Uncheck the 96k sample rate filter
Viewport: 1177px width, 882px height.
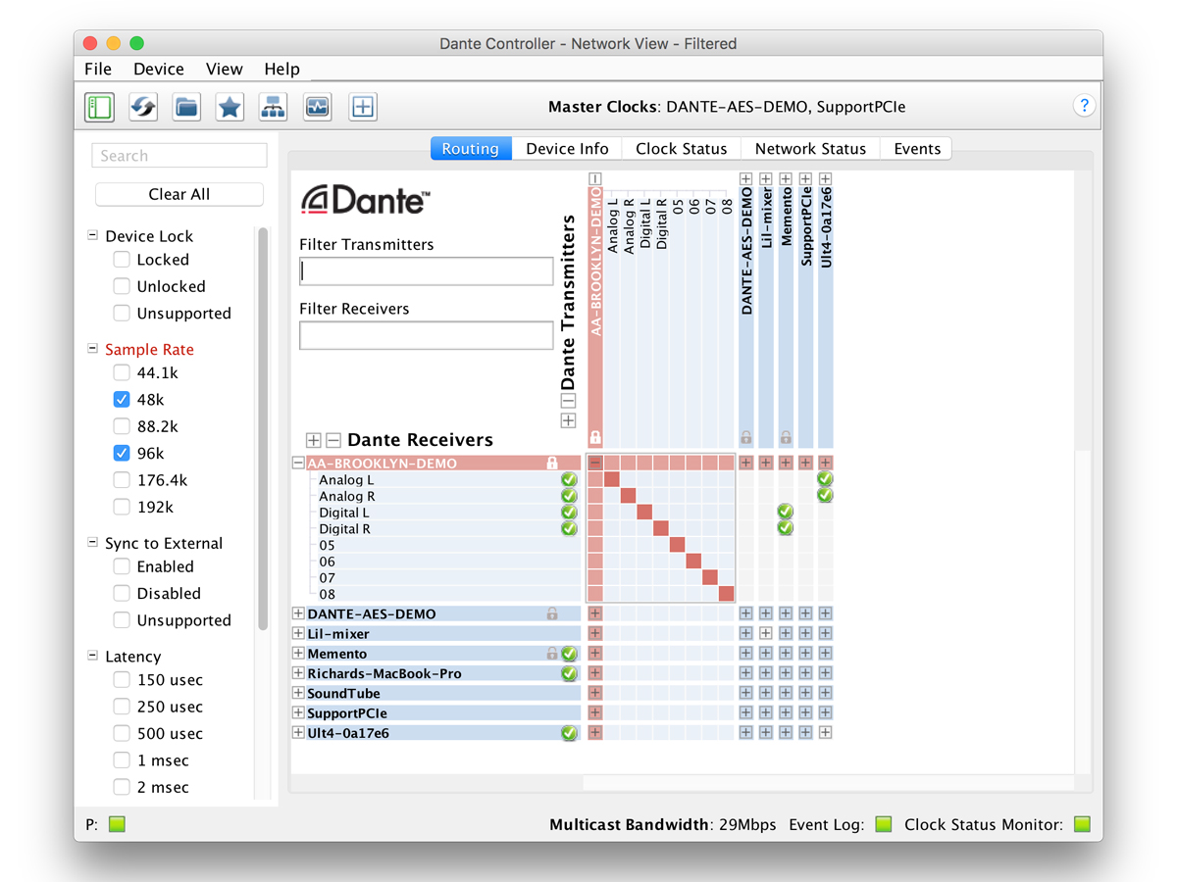(121, 453)
